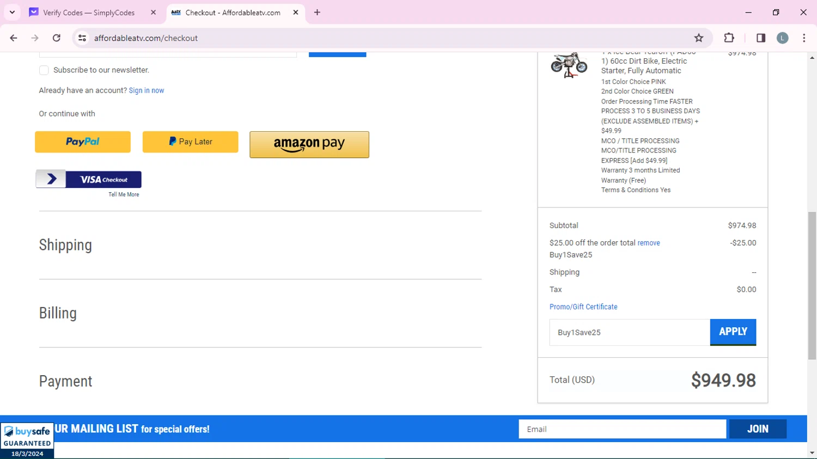Bookmark this page with star icon

tap(699, 38)
